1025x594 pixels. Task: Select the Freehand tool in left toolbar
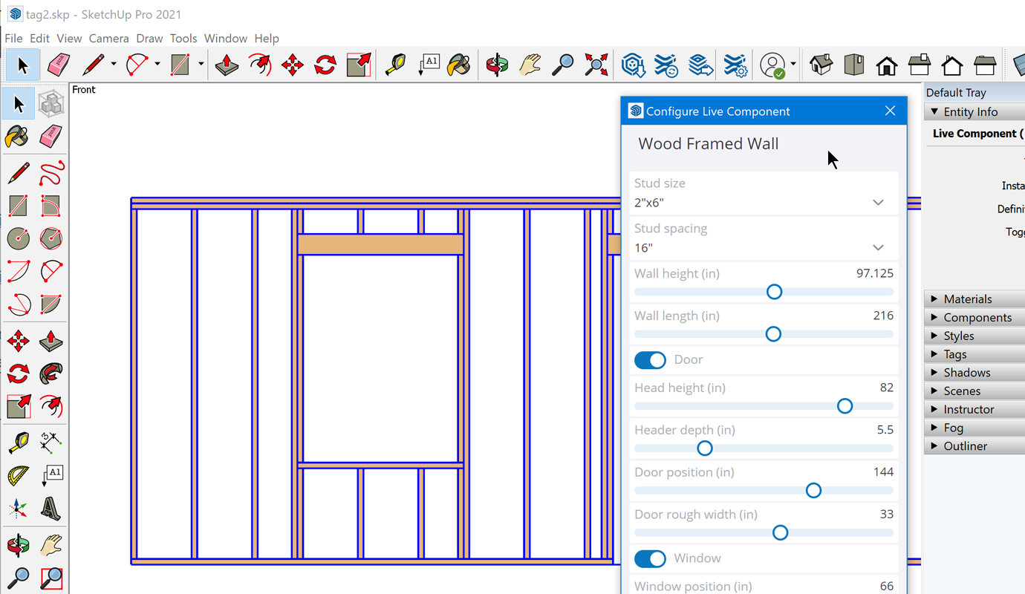pyautogui.click(x=51, y=173)
